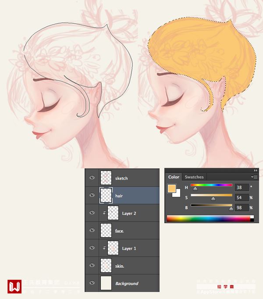Image resolution: width=263 pixels, height=299 pixels.
Task: Hide Layer 1 with its eye icon
Action: 92,248
